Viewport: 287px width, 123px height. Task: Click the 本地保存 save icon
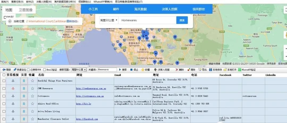point(210,70)
